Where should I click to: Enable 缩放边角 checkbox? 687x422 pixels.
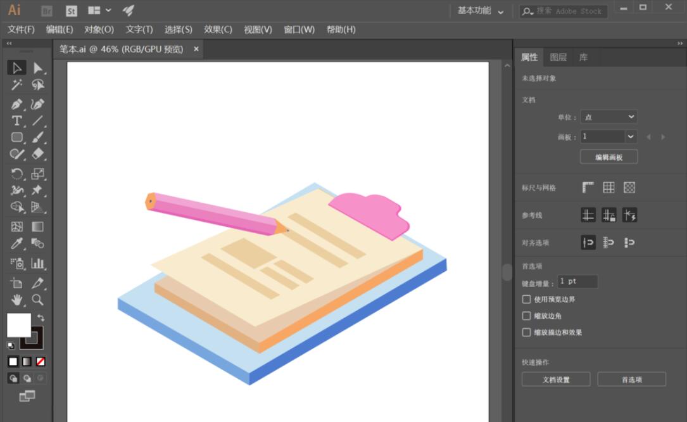[x=526, y=316]
